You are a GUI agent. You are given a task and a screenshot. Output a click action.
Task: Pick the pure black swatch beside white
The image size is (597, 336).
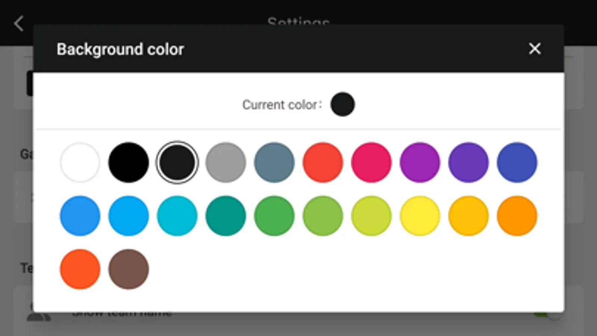[x=128, y=162]
